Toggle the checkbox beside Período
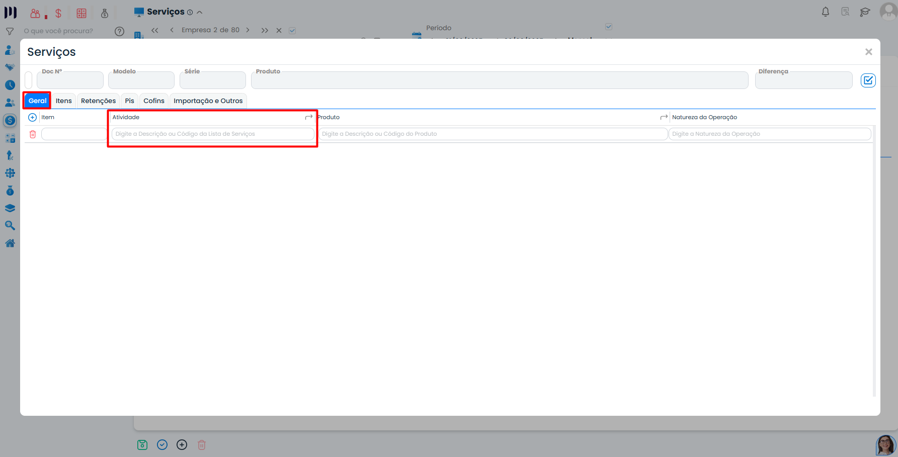The width and height of the screenshot is (898, 457). pos(609,27)
